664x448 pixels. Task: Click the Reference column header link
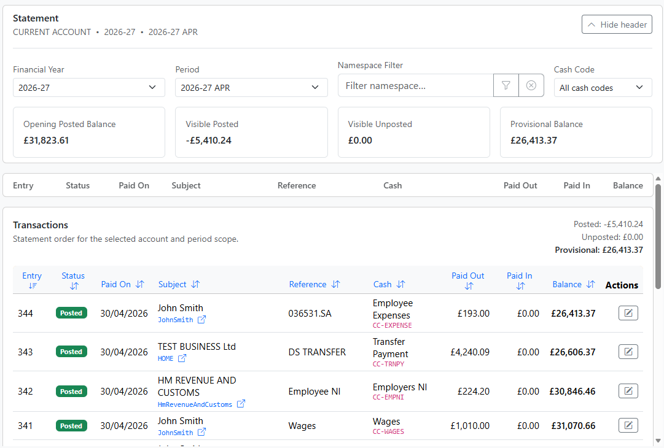coord(308,284)
